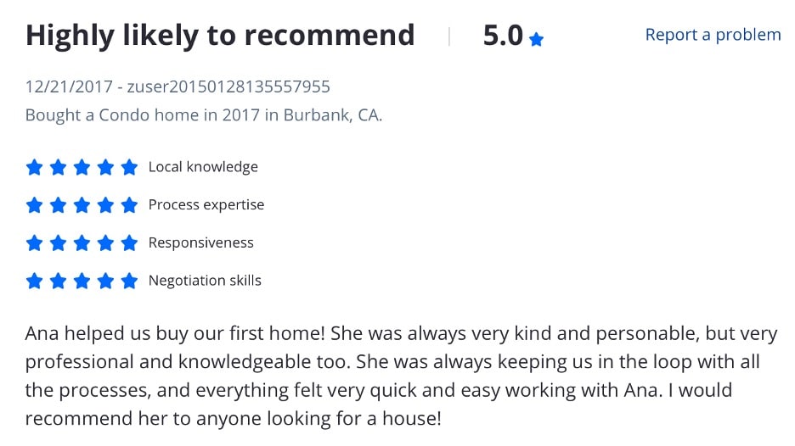Click the review paragraph about Ana
The height and width of the screenshot is (446, 795).
point(401,376)
